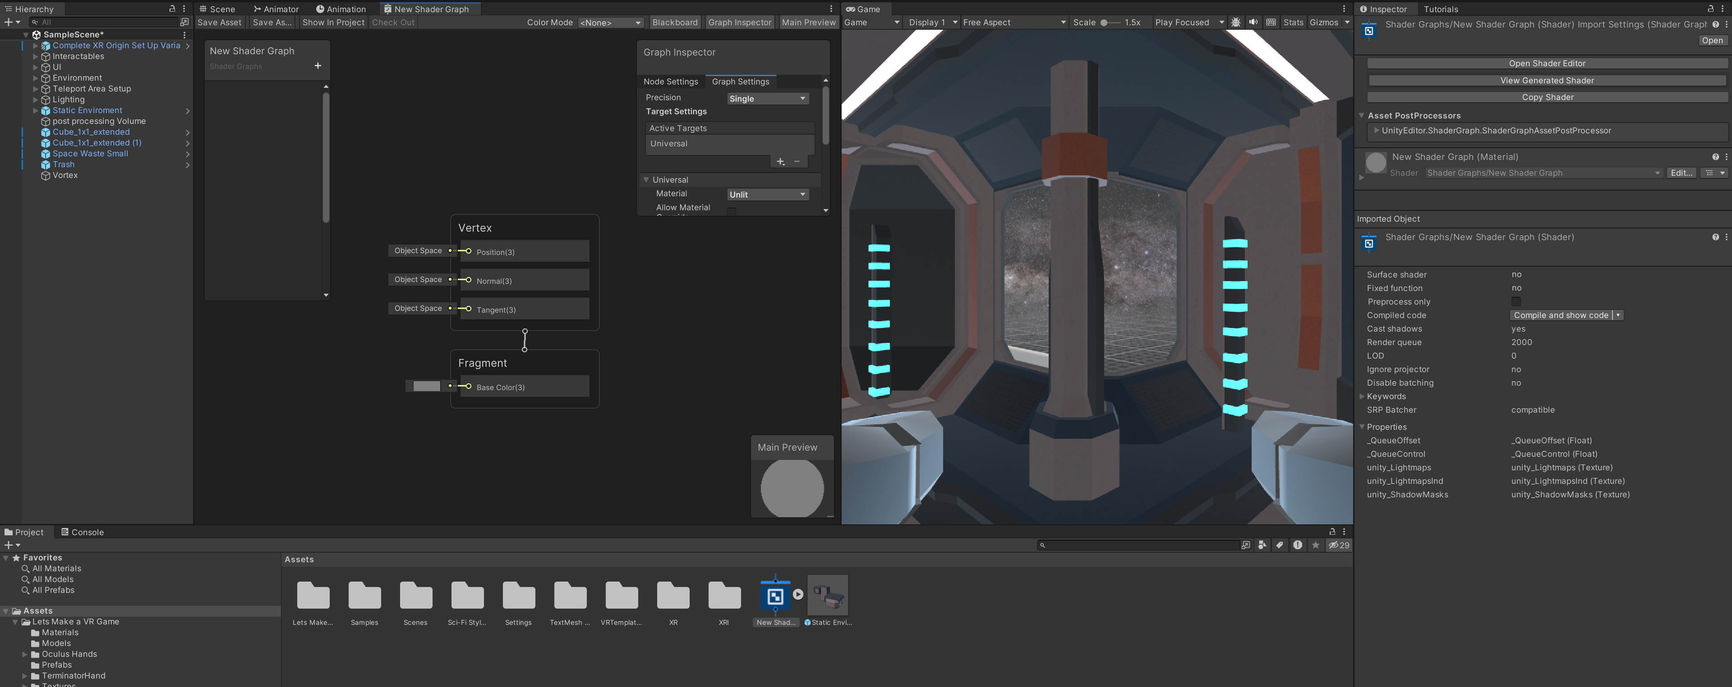Toggle the shortcuts keyboard icon
Viewport: 1732px width, 687px height.
click(1271, 22)
